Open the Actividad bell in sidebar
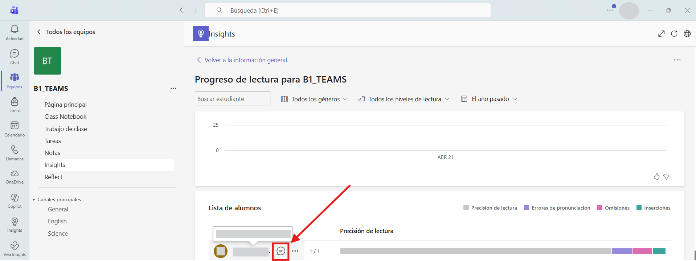Viewport: 696px width, 261px height. [15, 33]
